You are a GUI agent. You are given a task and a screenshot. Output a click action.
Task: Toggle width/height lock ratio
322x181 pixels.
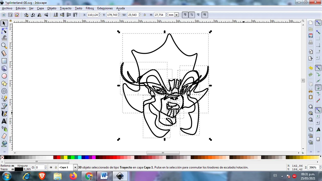pyautogui.click(x=145, y=15)
